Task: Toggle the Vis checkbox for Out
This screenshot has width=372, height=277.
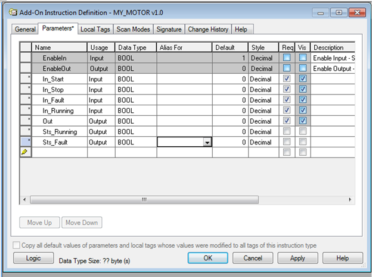Action: coord(303,121)
